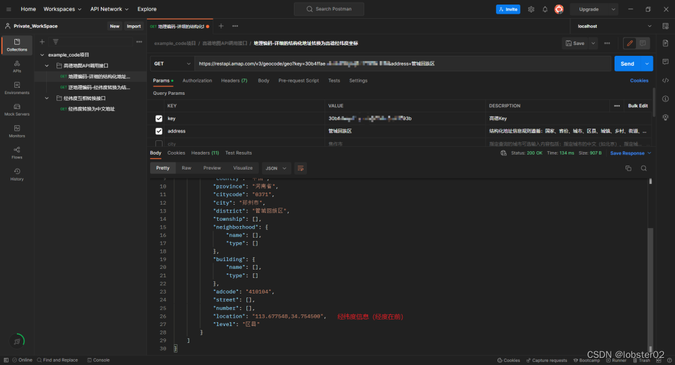Open the tab options ellipsis
Image resolution: width=675 pixels, height=365 pixels.
(235, 26)
